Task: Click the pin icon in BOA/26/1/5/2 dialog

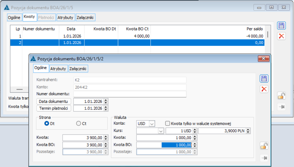Action: [264, 158]
